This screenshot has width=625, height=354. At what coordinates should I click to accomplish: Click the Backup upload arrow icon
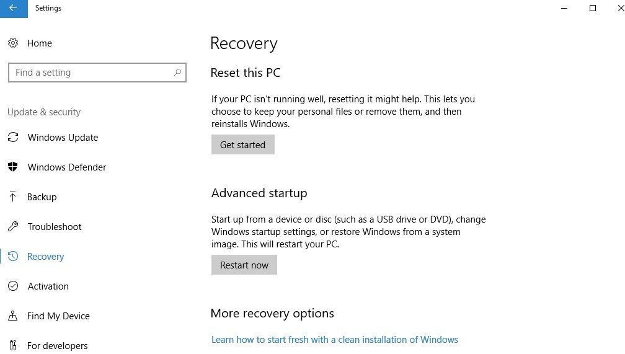pyautogui.click(x=13, y=197)
